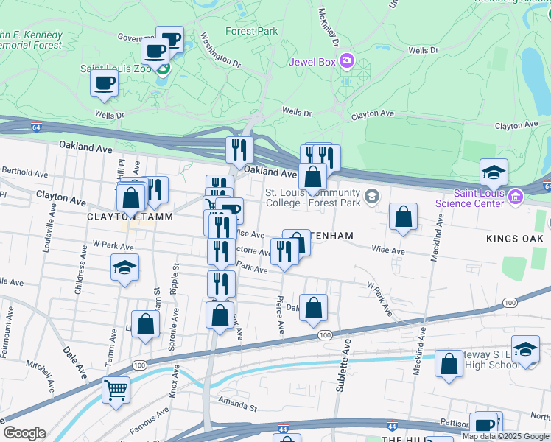Open the coffee marker directly above Saint Louis Zoo pin
Image resolution: width=551 pixels, height=442 pixels.
point(155,52)
